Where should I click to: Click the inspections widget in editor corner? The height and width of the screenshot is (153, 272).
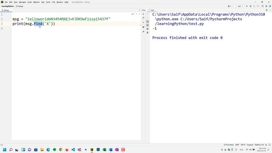coord(133,14)
